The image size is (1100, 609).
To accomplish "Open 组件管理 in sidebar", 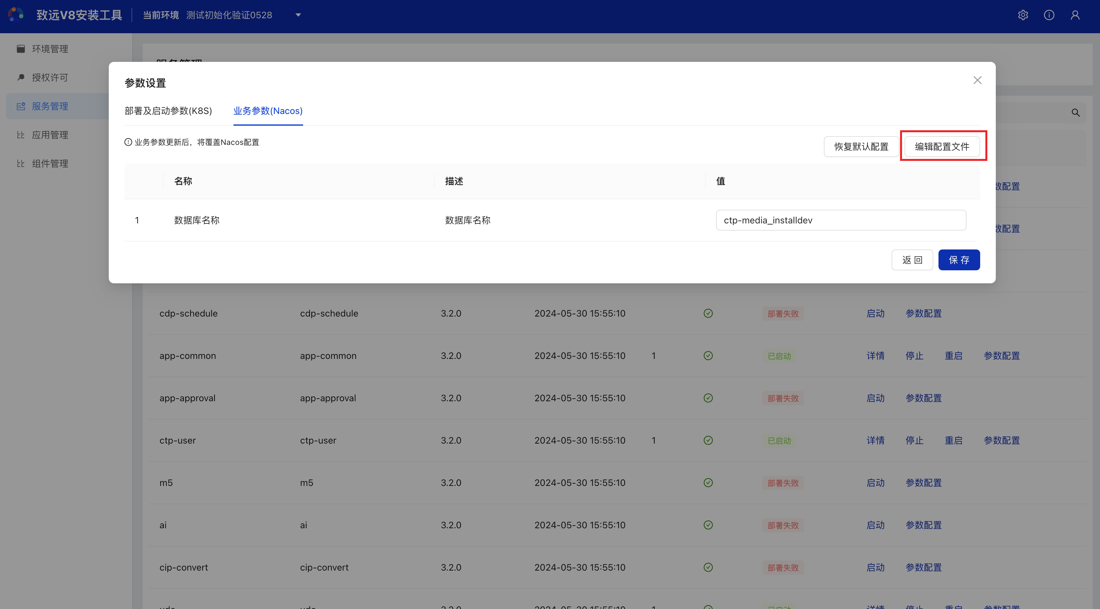I will click(50, 163).
